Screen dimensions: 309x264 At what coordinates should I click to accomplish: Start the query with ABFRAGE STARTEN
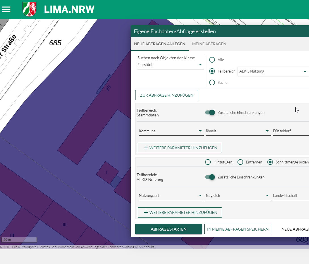click(168, 229)
